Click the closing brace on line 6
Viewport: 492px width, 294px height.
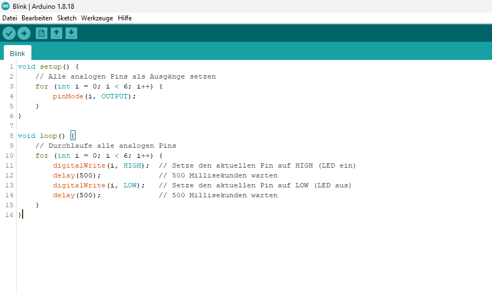[20, 116]
